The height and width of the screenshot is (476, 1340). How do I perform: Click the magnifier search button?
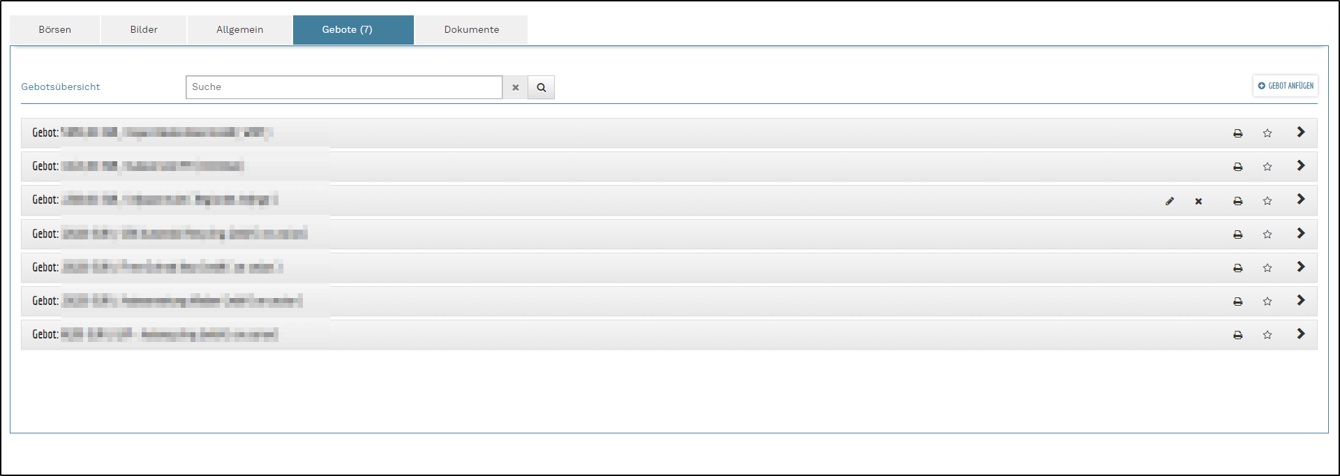pyautogui.click(x=541, y=87)
